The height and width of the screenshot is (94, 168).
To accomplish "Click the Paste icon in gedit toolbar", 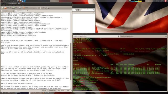I will pyautogui.click(x=40, y=8).
